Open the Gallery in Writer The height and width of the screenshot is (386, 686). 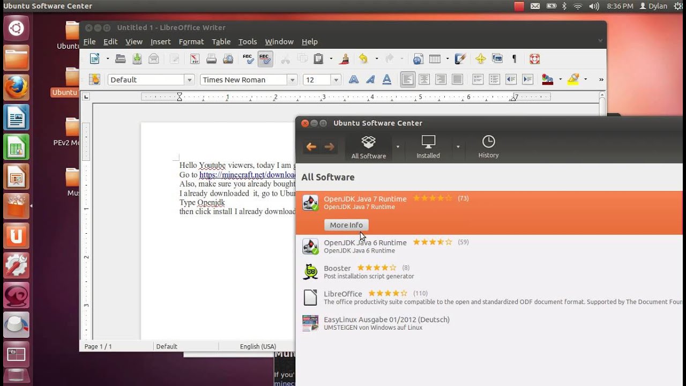pos(497,59)
